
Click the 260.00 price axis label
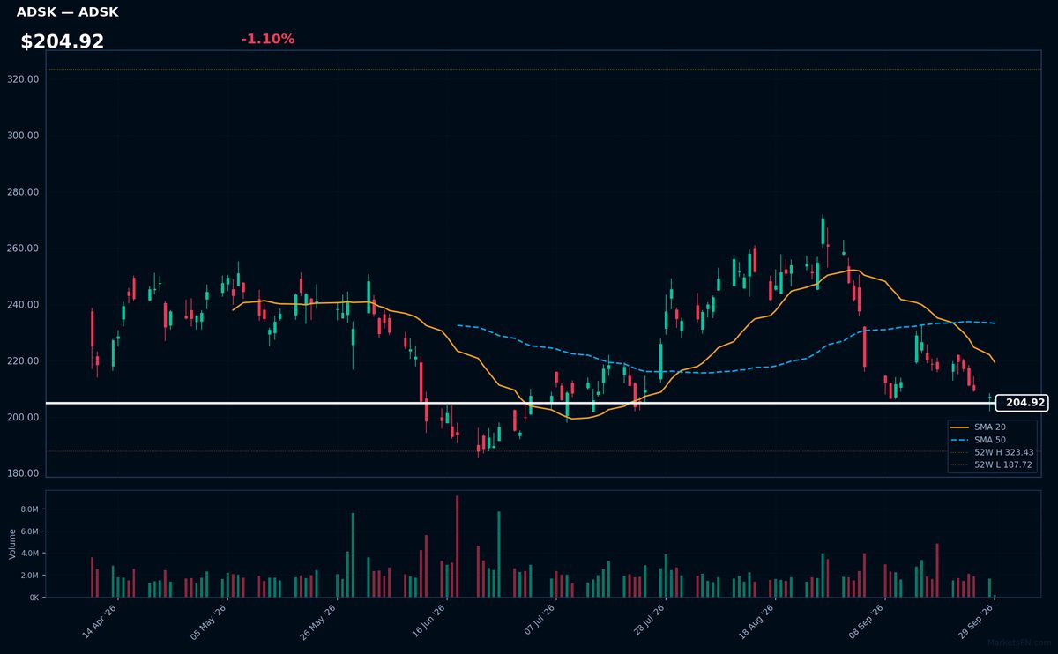(23, 249)
